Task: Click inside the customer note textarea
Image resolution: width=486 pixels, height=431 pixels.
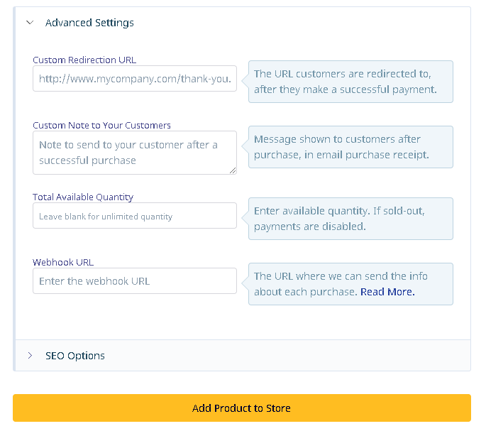Action: (135, 153)
